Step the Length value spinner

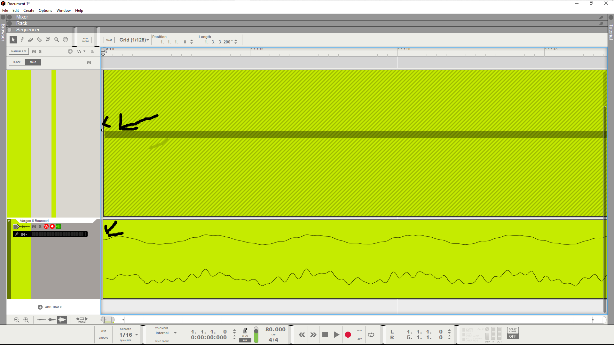point(236,42)
